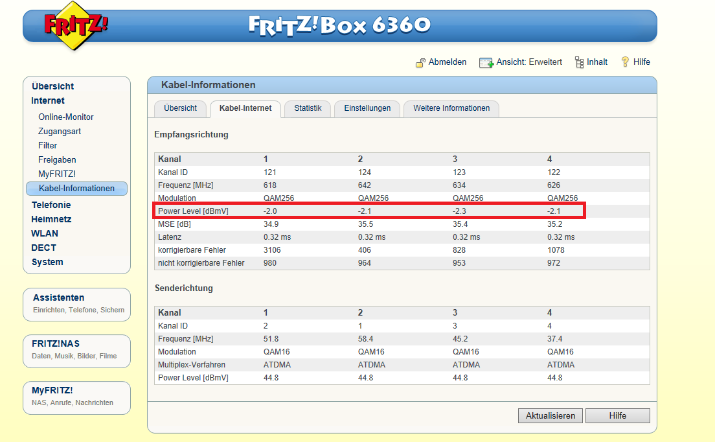Open the Inhalt contents link
Image resolution: width=715 pixels, height=442 pixels.
point(597,62)
